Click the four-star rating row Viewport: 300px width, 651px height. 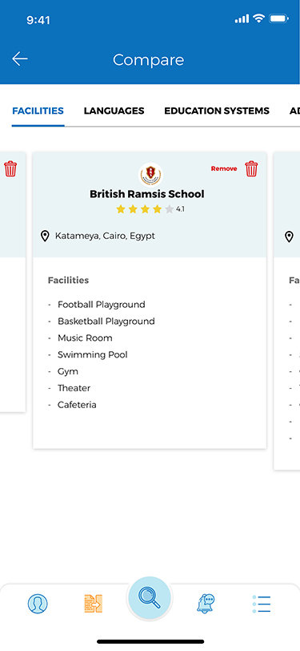pos(150,209)
